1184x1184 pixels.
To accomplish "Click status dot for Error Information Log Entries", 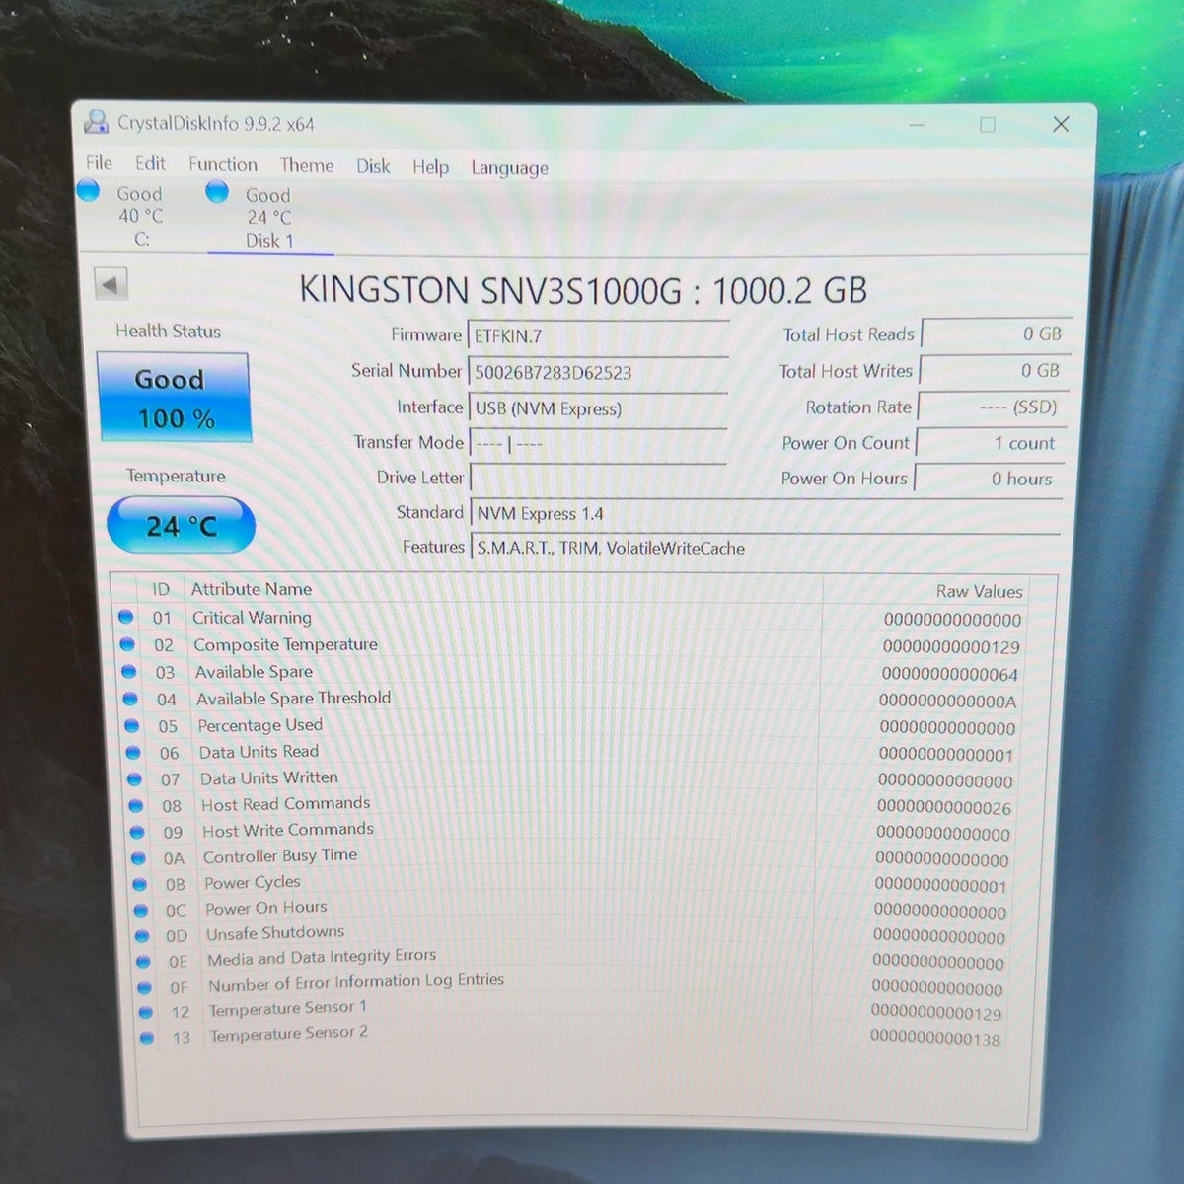I will 145,987.
